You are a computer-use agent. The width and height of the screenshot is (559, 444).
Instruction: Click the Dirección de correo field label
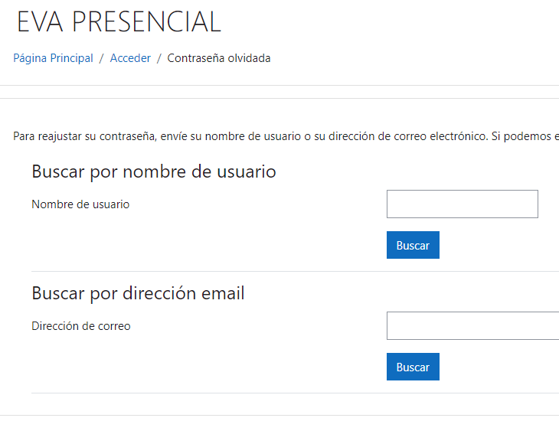point(81,326)
